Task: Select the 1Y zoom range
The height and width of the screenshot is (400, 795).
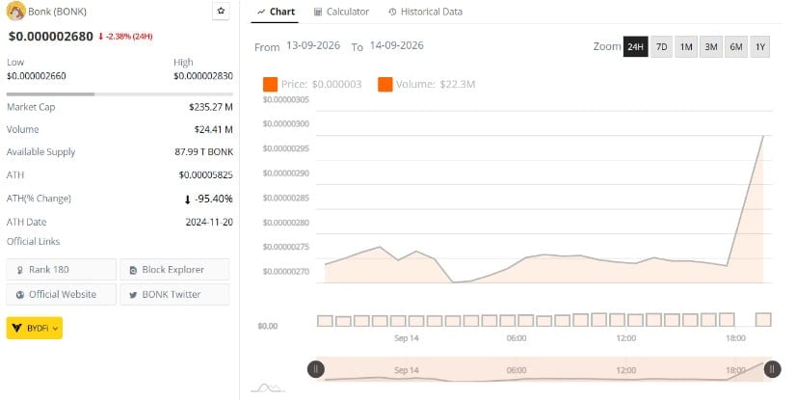Action: [x=759, y=46]
